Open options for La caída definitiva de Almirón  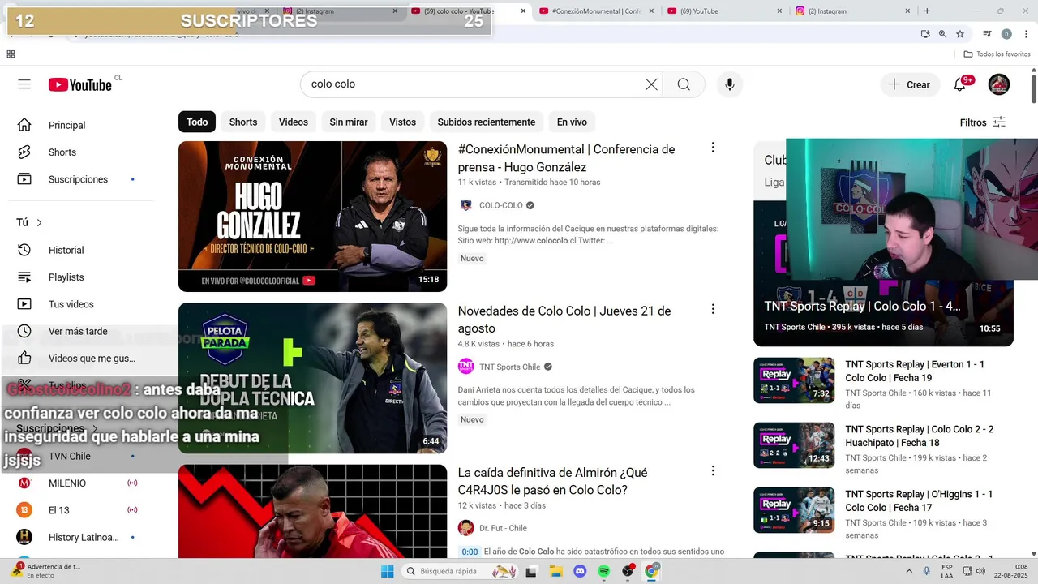[713, 470]
